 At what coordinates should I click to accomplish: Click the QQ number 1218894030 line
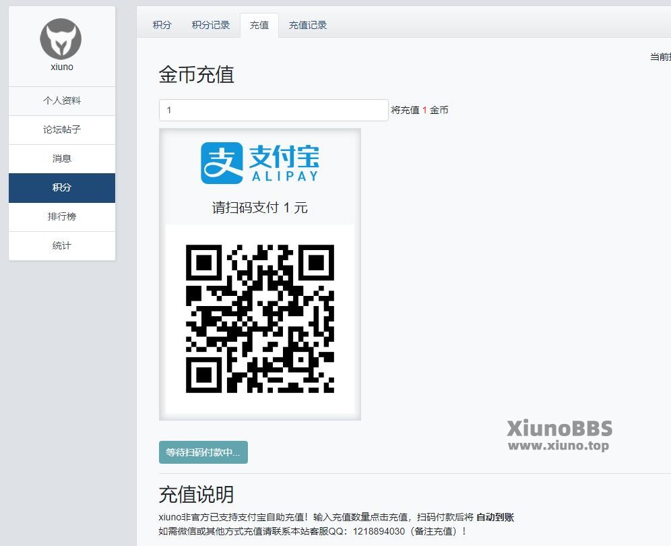point(312,531)
